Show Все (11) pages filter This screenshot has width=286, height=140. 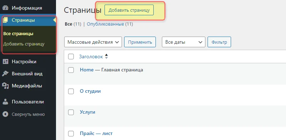[x=73, y=24]
